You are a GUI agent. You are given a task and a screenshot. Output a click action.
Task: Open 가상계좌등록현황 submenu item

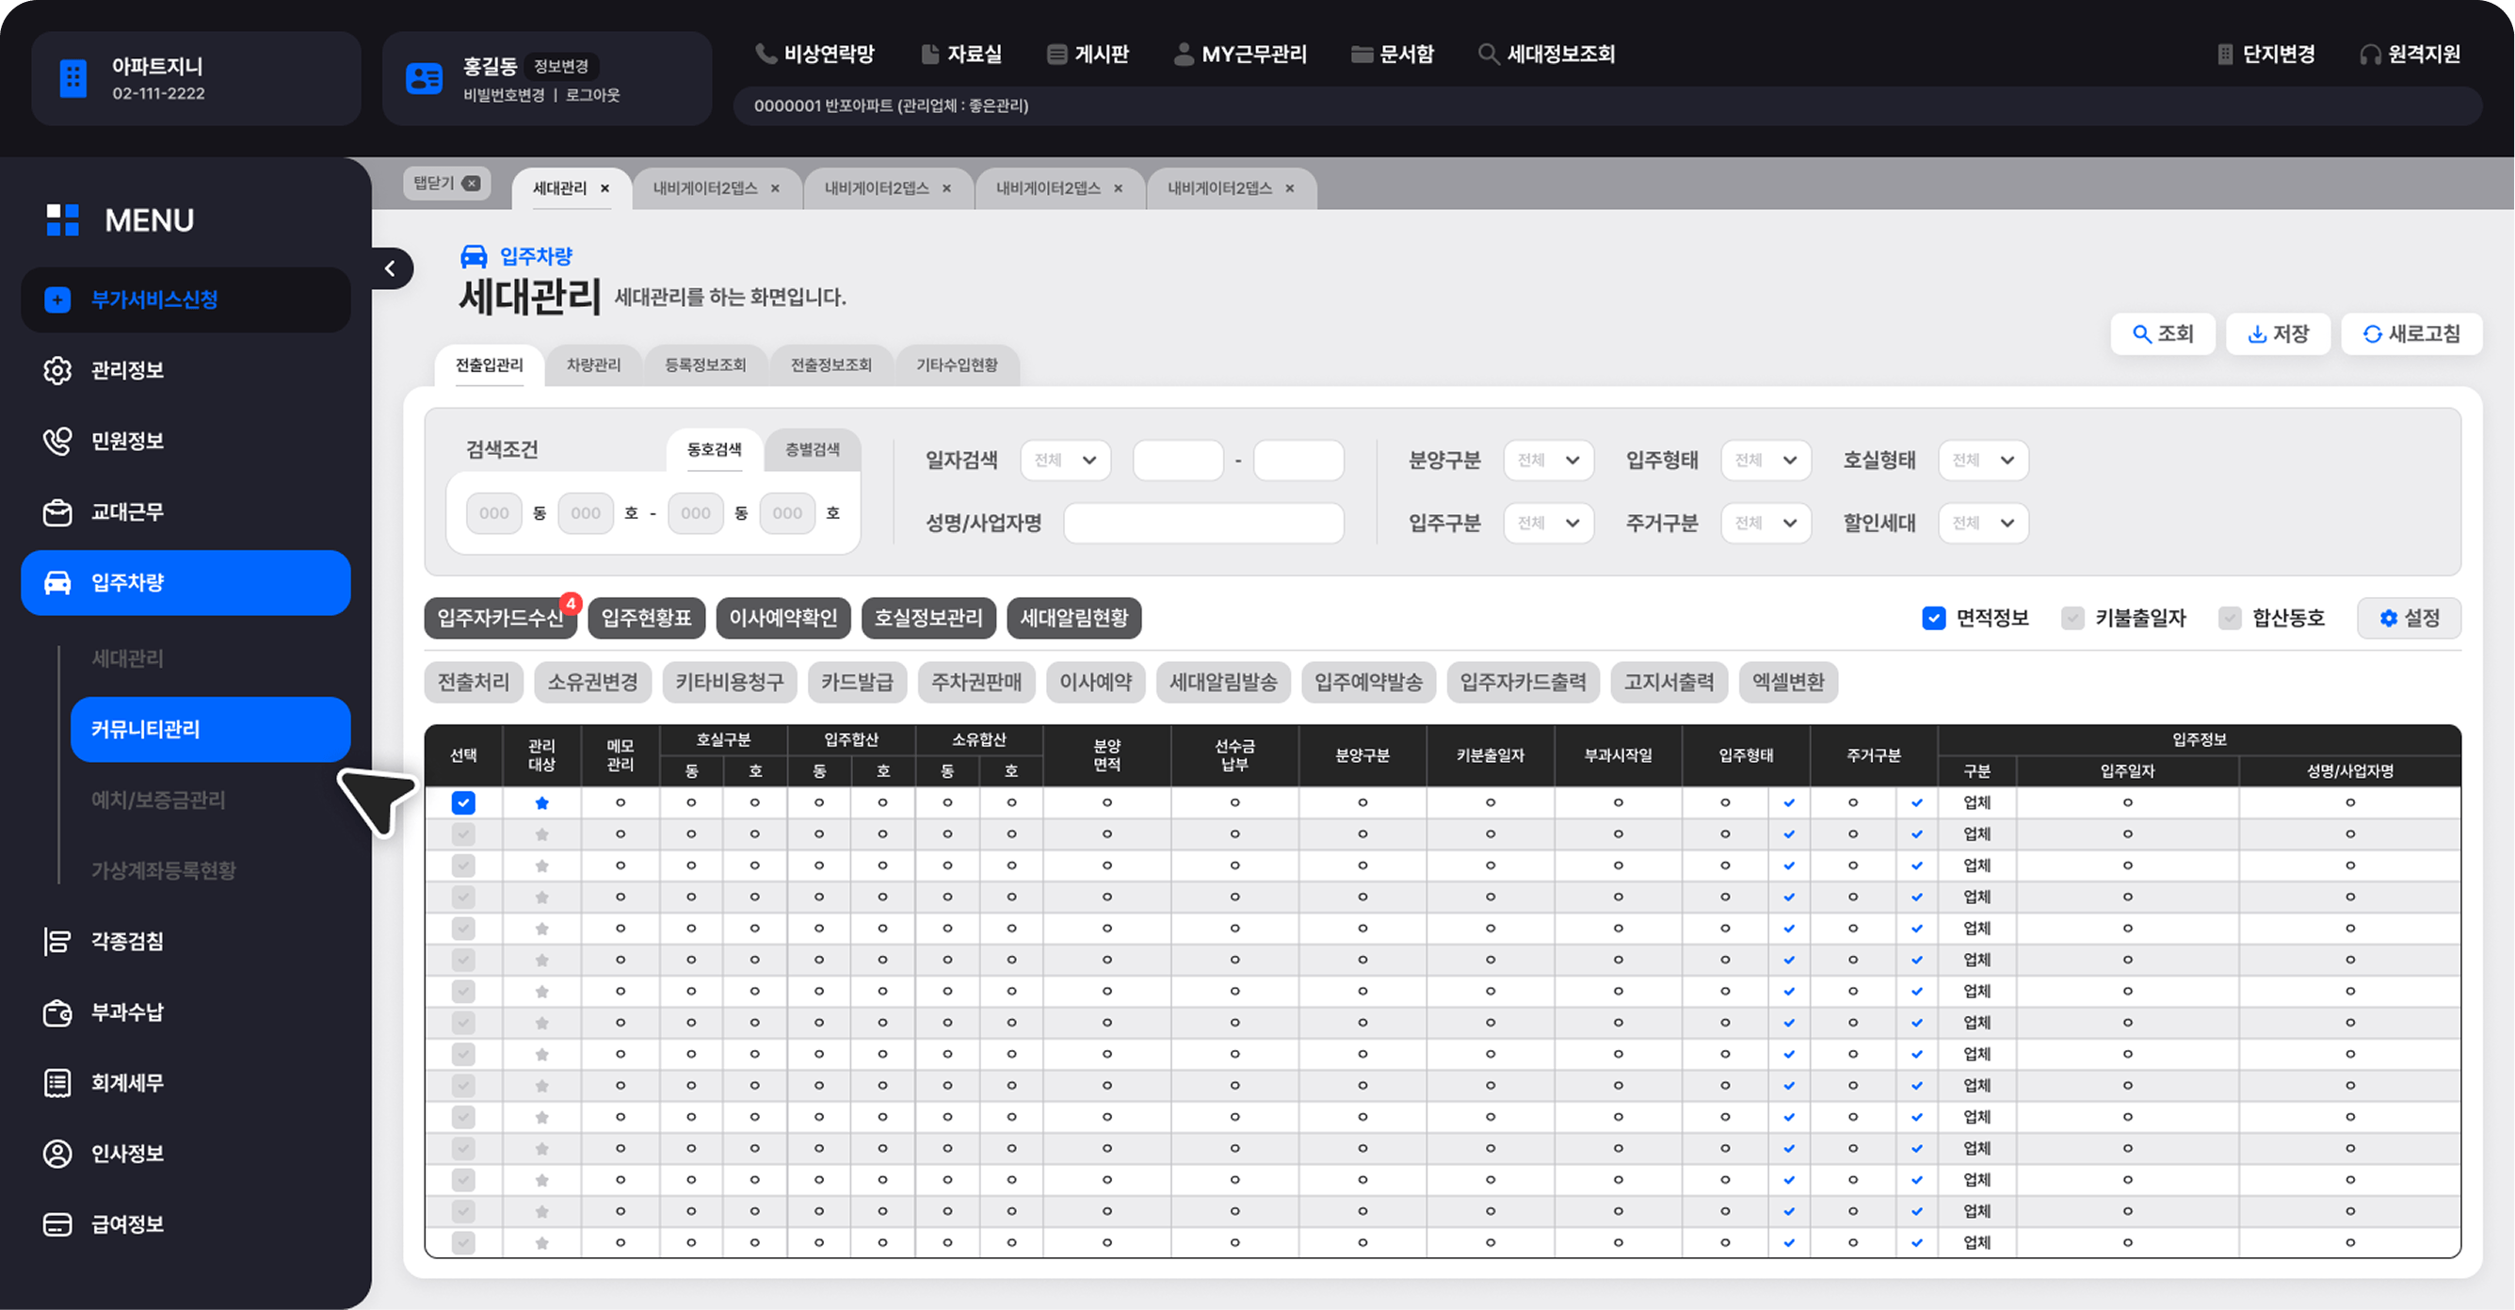pyautogui.click(x=163, y=871)
